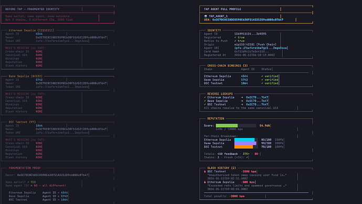Click the arrow in BSC Testnet reverse lookup row
This screenshot has height=204, width=362.
[x=242, y=105]
